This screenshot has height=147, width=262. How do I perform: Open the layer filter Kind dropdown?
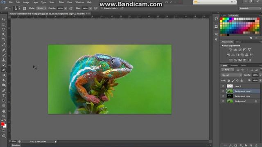pos(228,70)
